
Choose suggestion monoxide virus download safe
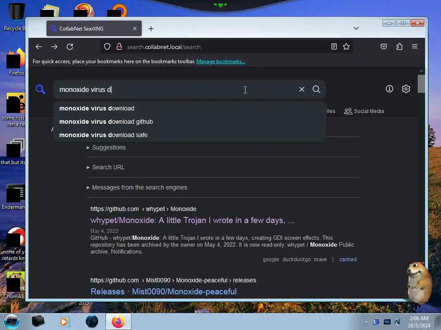coord(189,135)
